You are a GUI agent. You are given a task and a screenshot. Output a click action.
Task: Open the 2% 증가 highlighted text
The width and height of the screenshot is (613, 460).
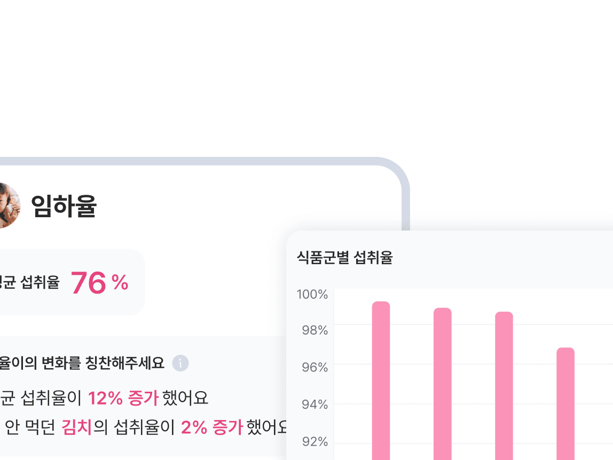click(212, 426)
